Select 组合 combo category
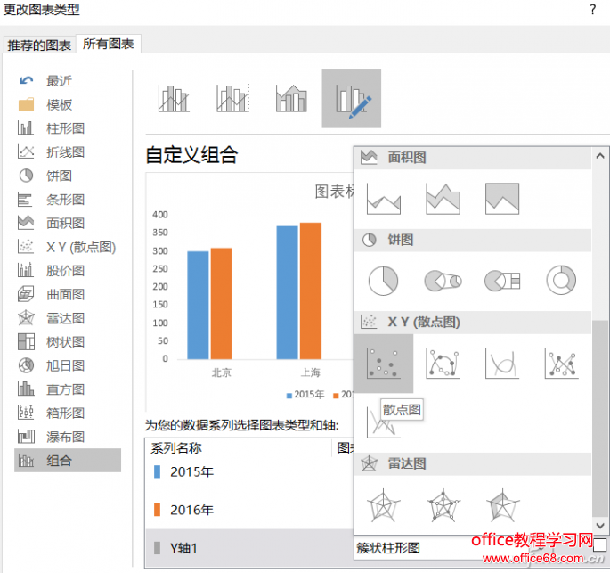610x573 pixels. [x=68, y=461]
